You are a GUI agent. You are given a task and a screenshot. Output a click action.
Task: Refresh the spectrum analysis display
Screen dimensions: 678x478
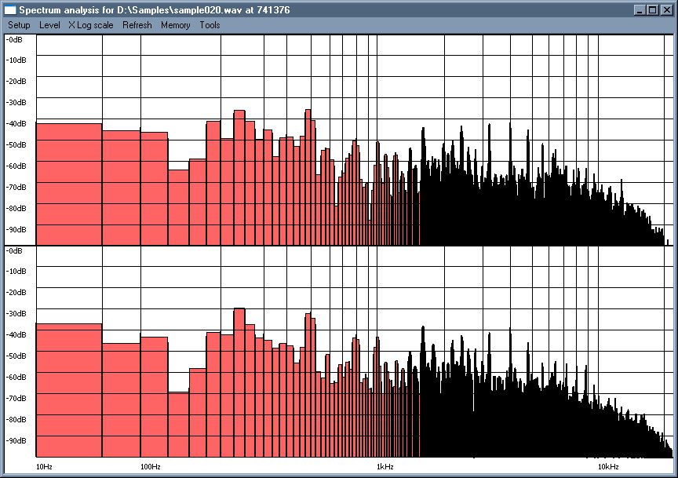pos(137,24)
